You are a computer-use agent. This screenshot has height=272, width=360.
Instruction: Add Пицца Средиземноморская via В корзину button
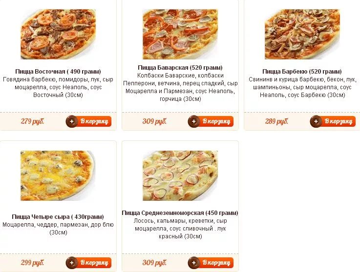click(x=211, y=263)
